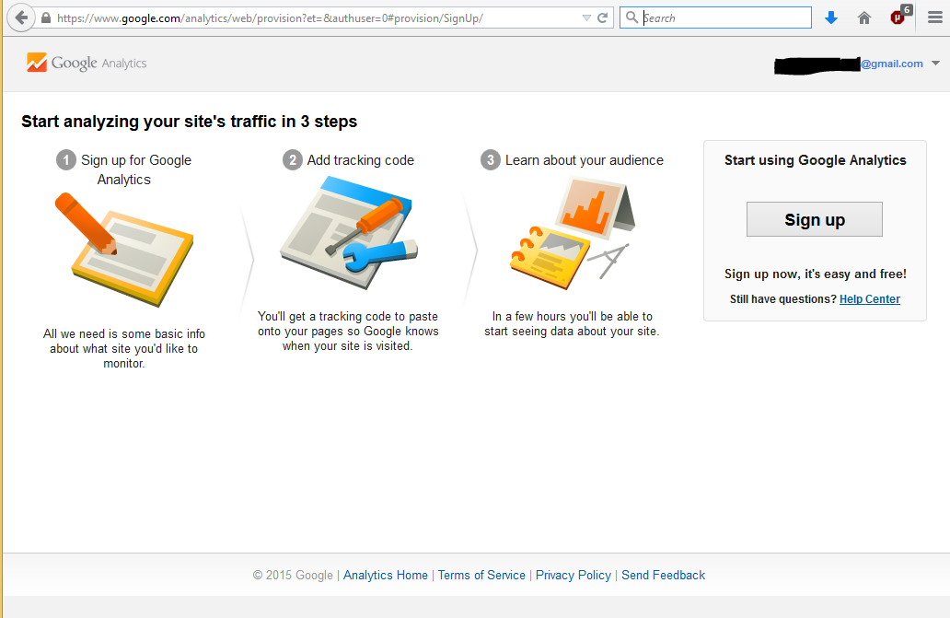This screenshot has height=618, width=950.
Task: Open the browser hamburger menu
Action: [x=934, y=17]
